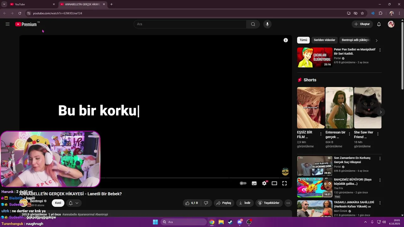Switch to theater mode
The height and width of the screenshot is (227, 404).
(x=274, y=183)
